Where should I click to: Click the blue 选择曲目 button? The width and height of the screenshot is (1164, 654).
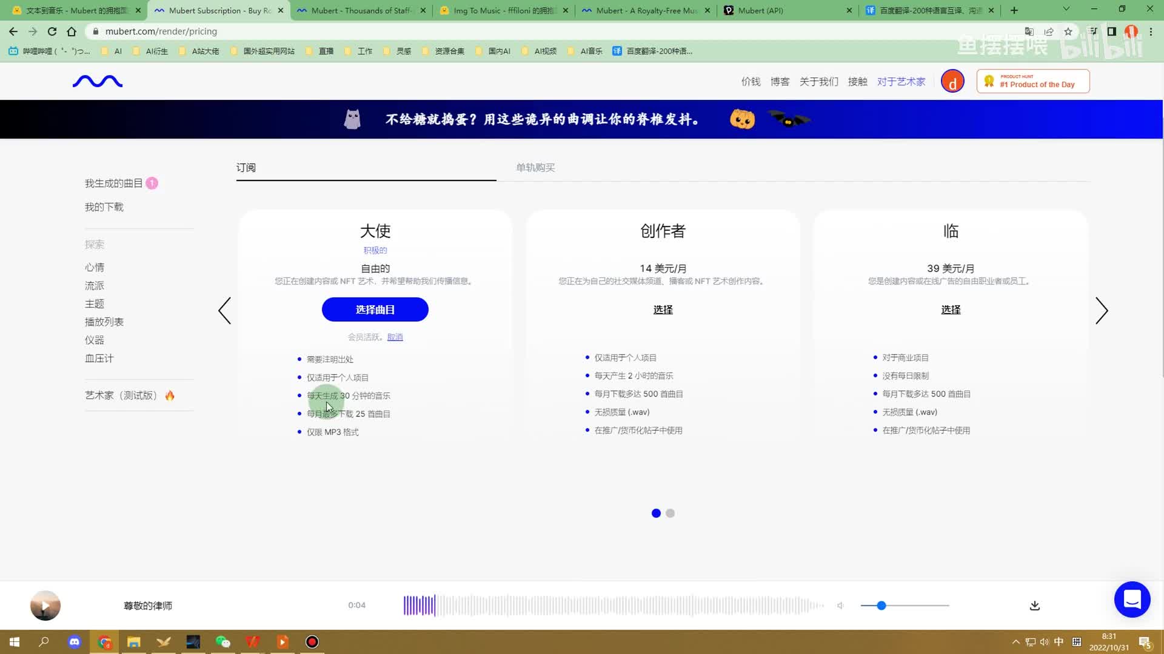coord(375,309)
